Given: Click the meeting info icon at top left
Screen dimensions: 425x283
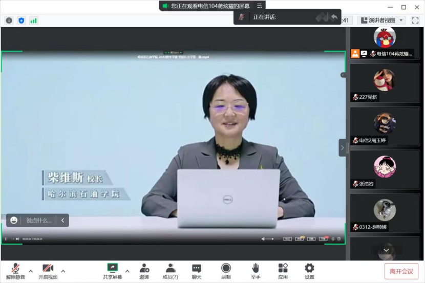Looking at the screenshot, I should point(9,20).
